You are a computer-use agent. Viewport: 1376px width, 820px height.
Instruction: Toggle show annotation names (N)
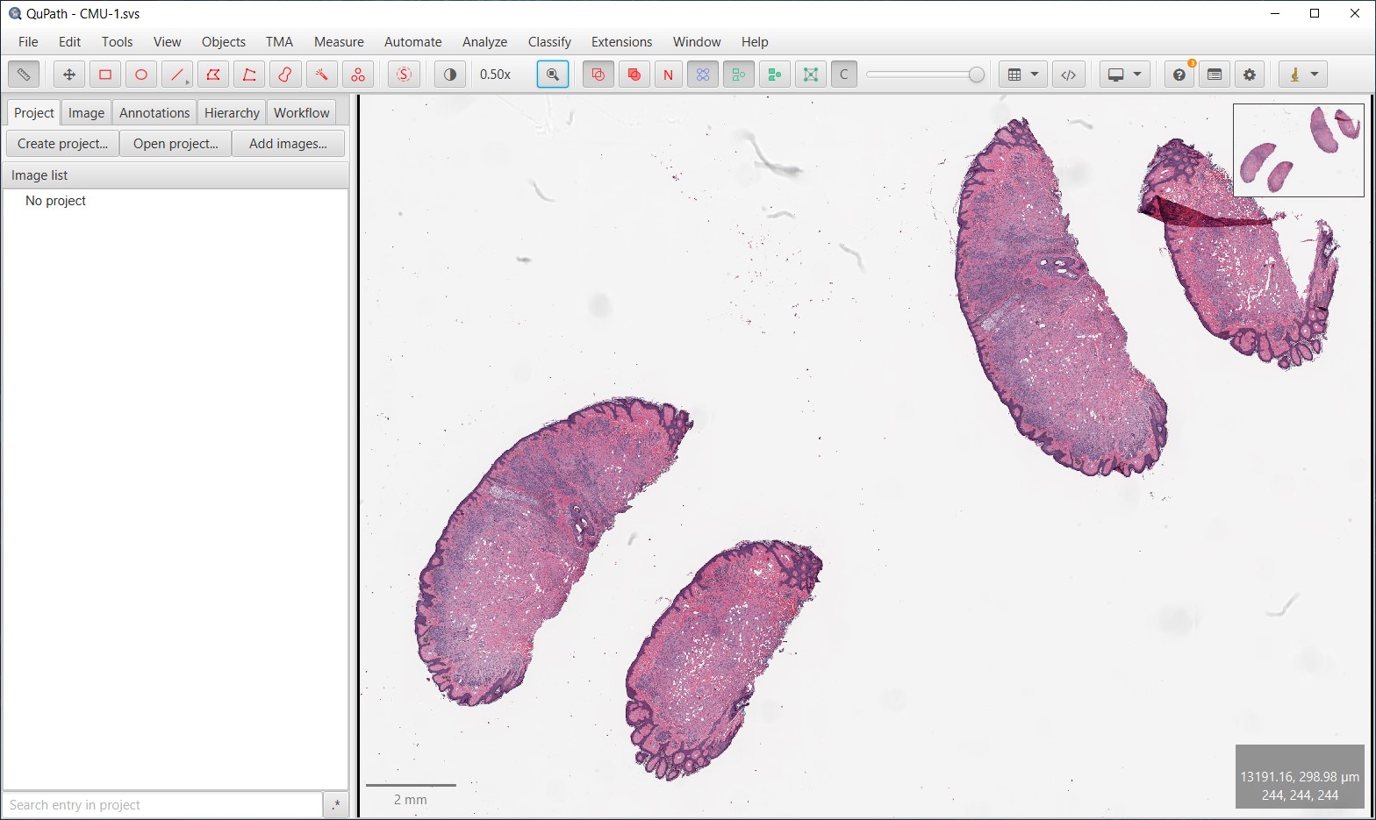(668, 75)
